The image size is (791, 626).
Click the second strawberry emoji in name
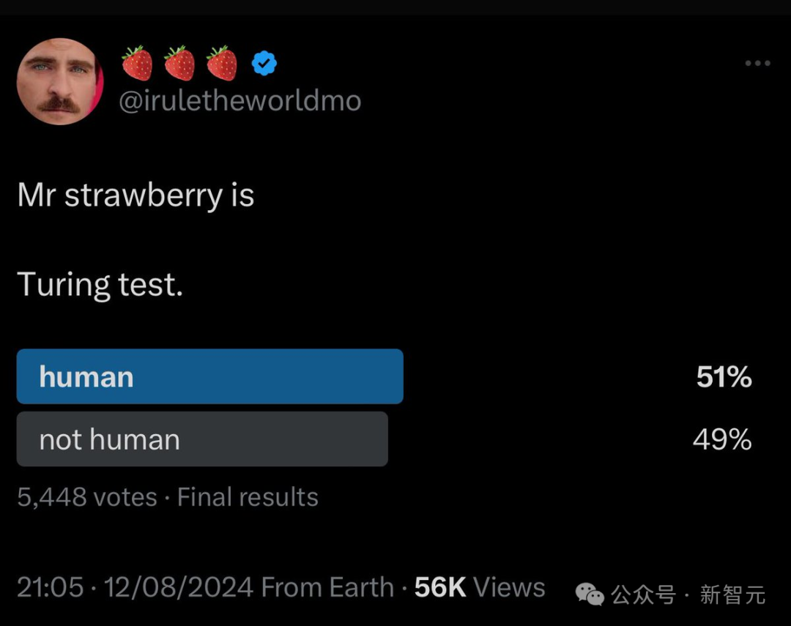pyautogui.click(x=179, y=63)
